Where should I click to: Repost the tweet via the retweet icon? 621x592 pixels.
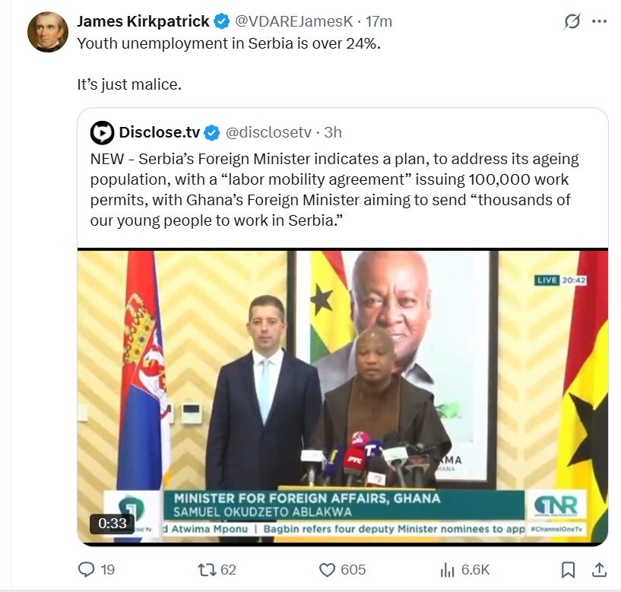pyautogui.click(x=207, y=570)
